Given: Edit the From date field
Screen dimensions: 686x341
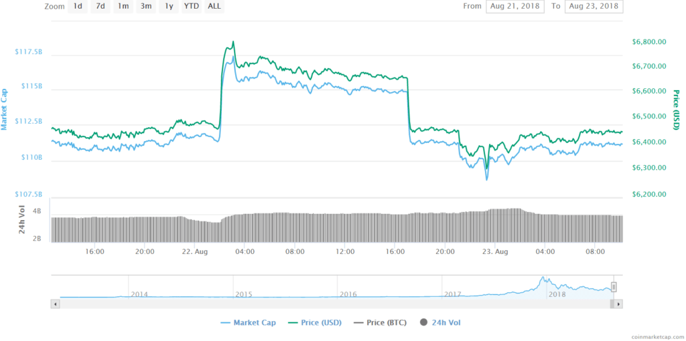Looking at the screenshot, I should pyautogui.click(x=515, y=7).
